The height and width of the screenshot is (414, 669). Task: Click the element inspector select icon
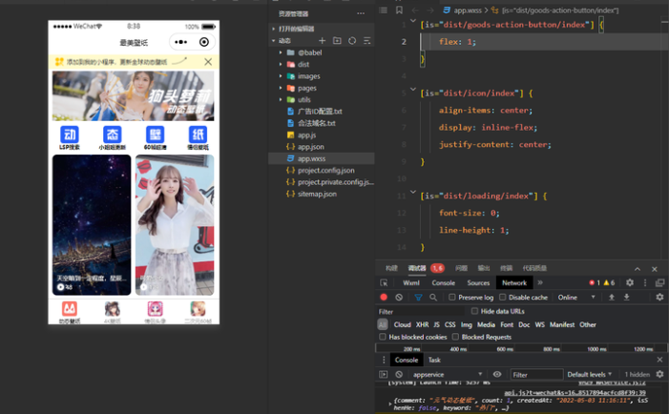point(384,283)
